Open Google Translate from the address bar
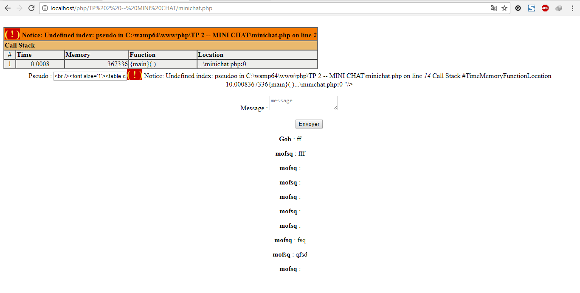Screen dimensions: 580x293 [x=493, y=8]
